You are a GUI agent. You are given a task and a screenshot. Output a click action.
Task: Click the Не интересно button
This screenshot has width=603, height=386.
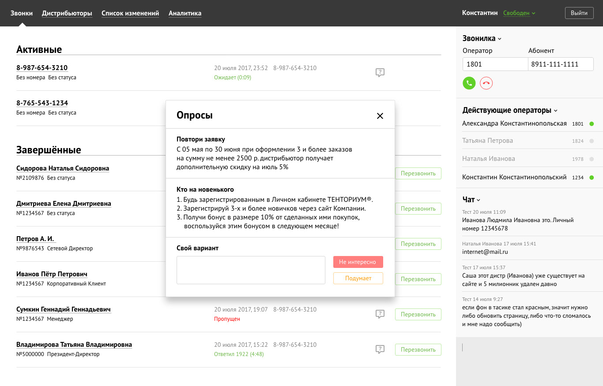pyautogui.click(x=358, y=262)
